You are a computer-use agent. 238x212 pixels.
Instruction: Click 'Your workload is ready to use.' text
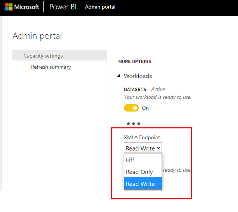(x=158, y=97)
